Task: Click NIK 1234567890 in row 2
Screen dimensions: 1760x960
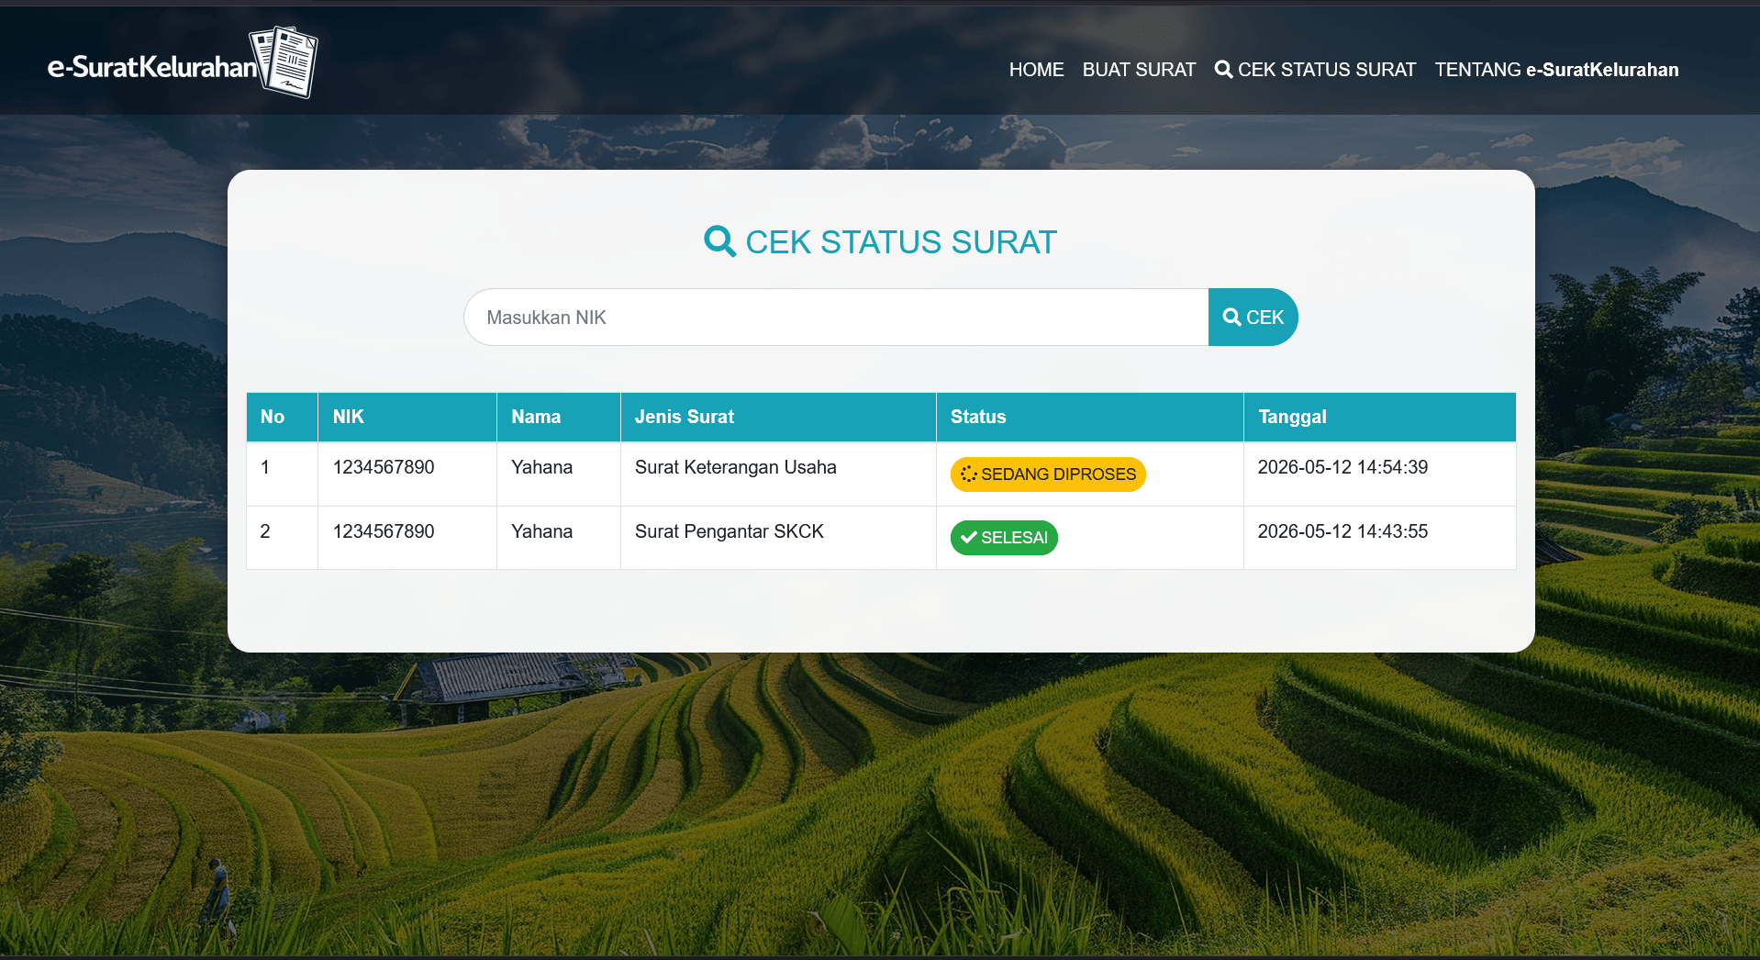Action: pyautogui.click(x=384, y=531)
